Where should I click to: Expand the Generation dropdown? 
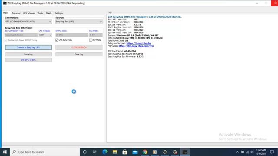point(28,22)
